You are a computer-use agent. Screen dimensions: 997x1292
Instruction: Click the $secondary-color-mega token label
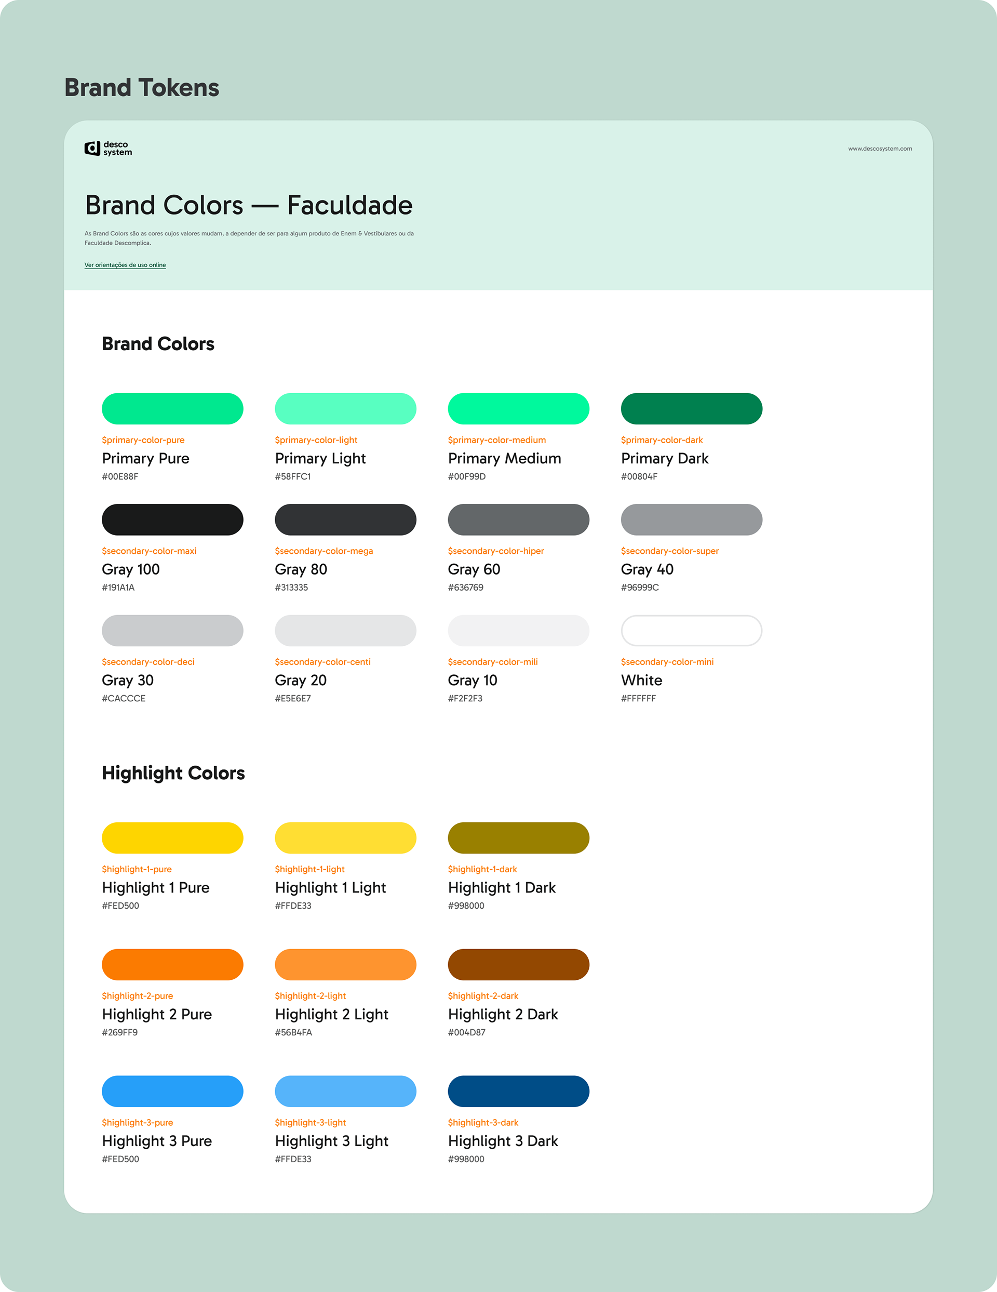coord(324,551)
